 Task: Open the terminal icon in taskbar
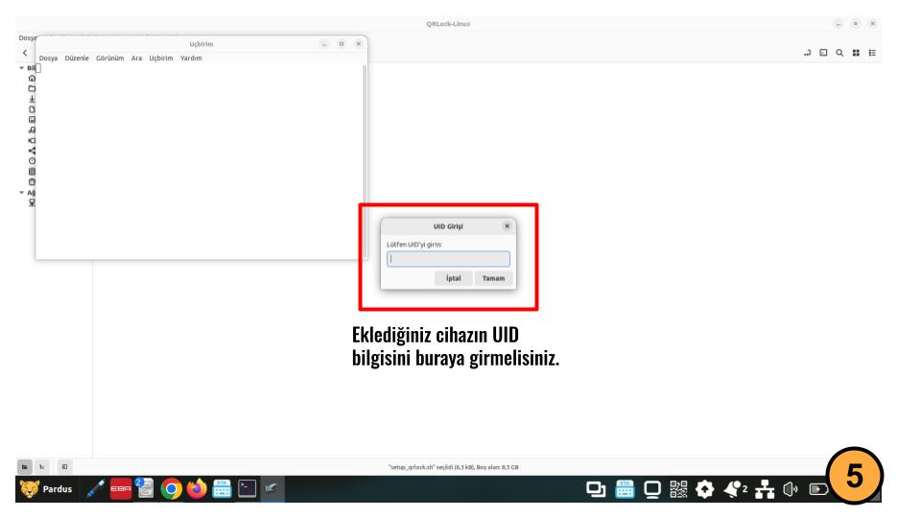(248, 489)
